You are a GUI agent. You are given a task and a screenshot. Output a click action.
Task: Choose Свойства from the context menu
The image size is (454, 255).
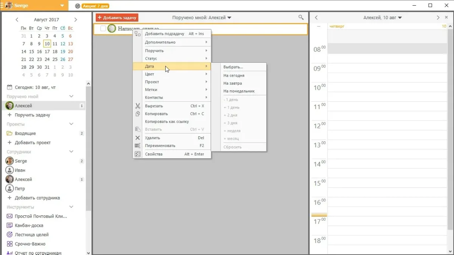click(x=154, y=154)
